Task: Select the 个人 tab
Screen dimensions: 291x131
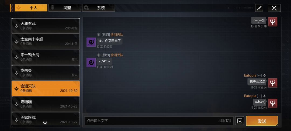Action: coord(31,8)
